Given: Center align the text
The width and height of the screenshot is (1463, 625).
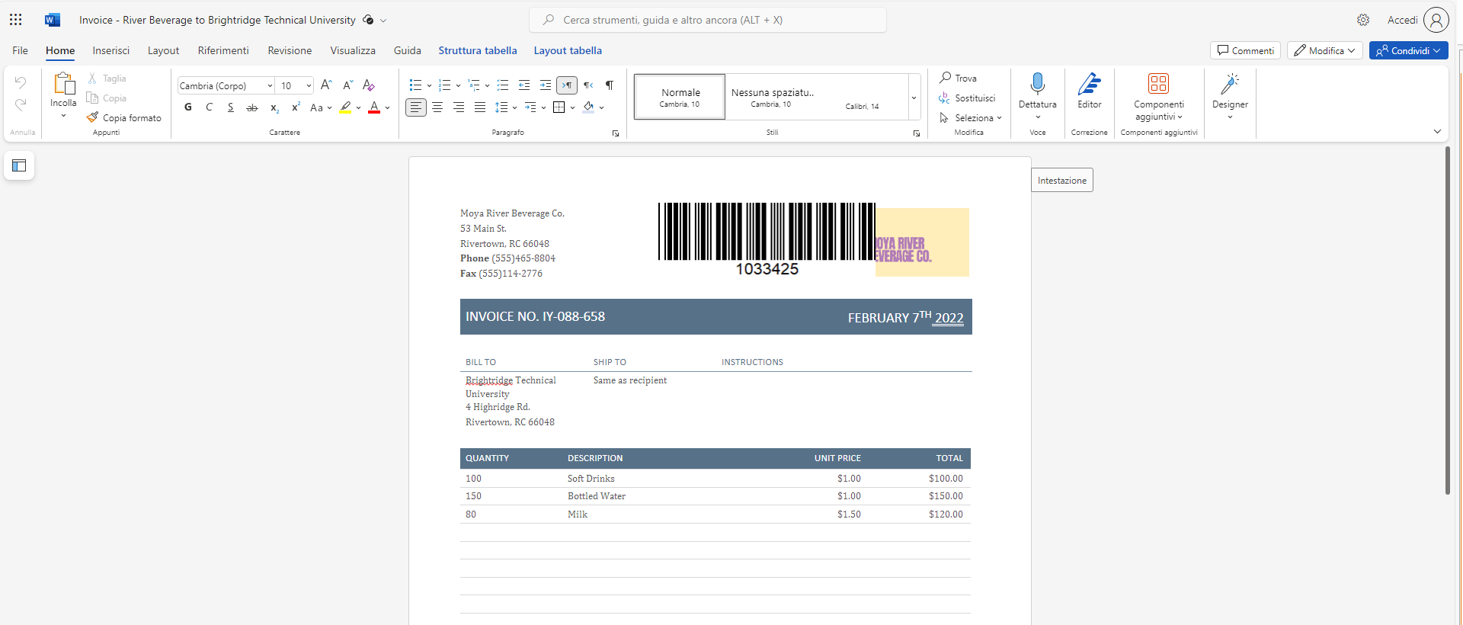Looking at the screenshot, I should [x=437, y=107].
